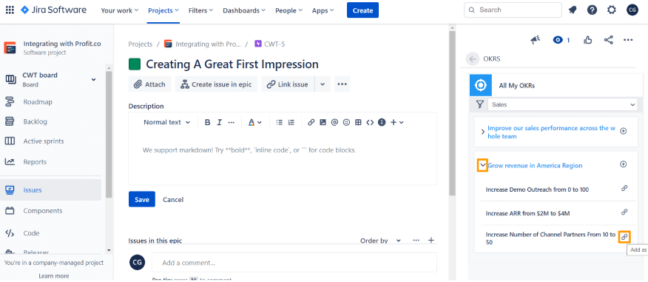Open the CG profile avatar in header
Image resolution: width=648 pixels, height=282 pixels.
click(632, 10)
